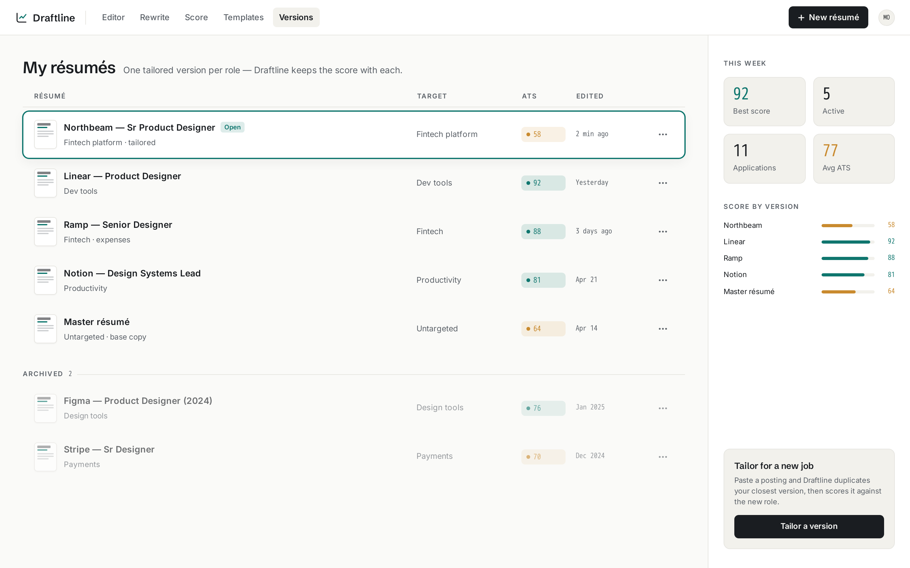Viewport: 910px width, 568px height.
Task: Click Stripe résumé document icon
Action: tap(45, 457)
